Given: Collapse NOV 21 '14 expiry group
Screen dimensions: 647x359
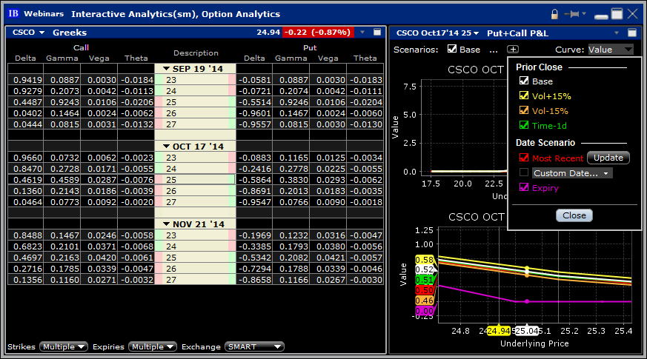Looking at the screenshot, I should click(x=166, y=224).
